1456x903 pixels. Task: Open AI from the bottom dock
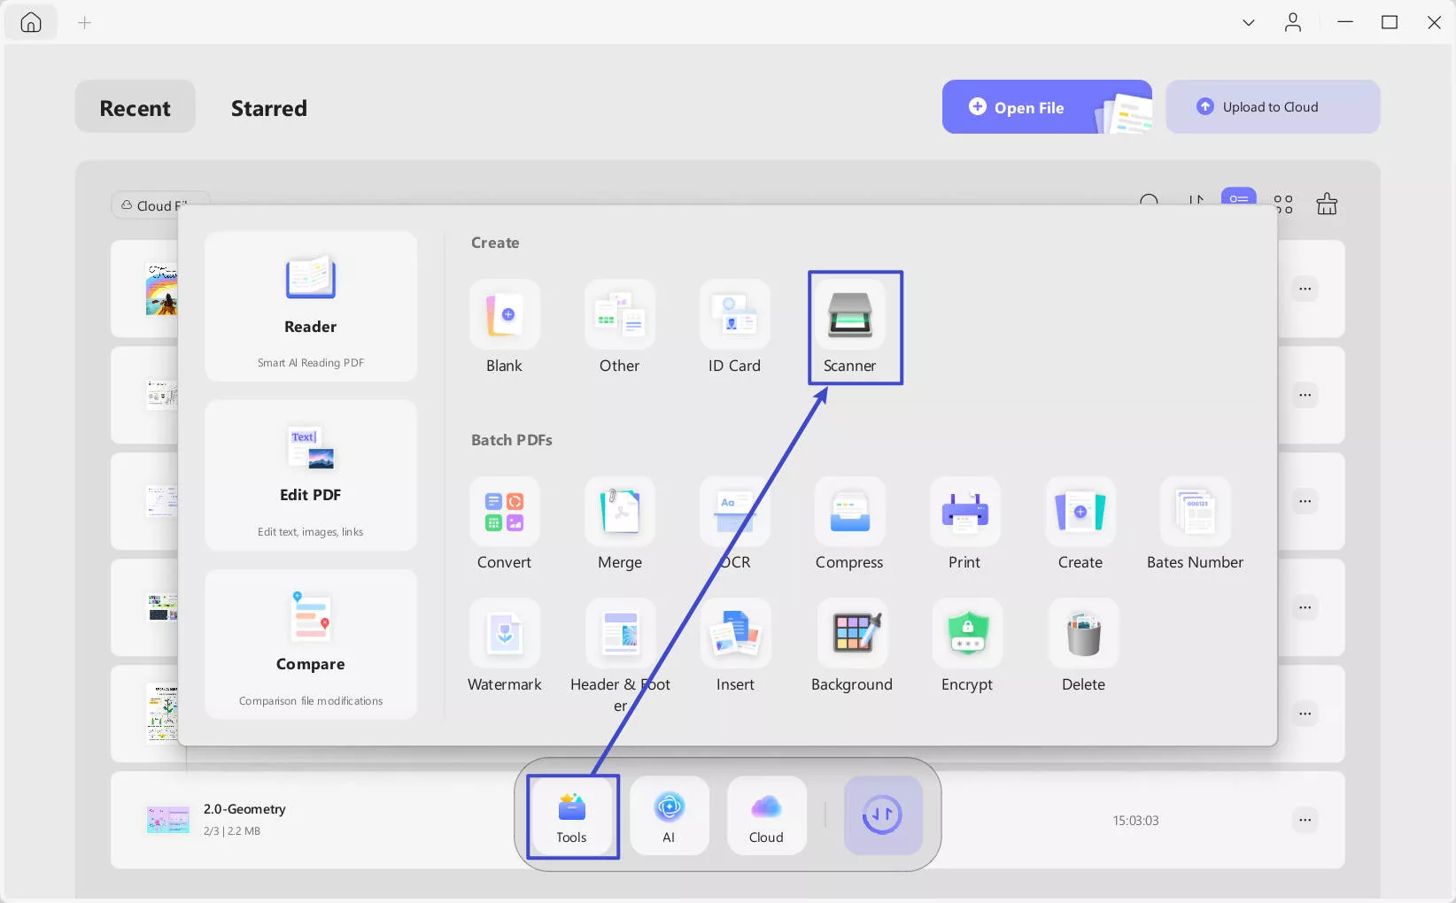coord(670,816)
